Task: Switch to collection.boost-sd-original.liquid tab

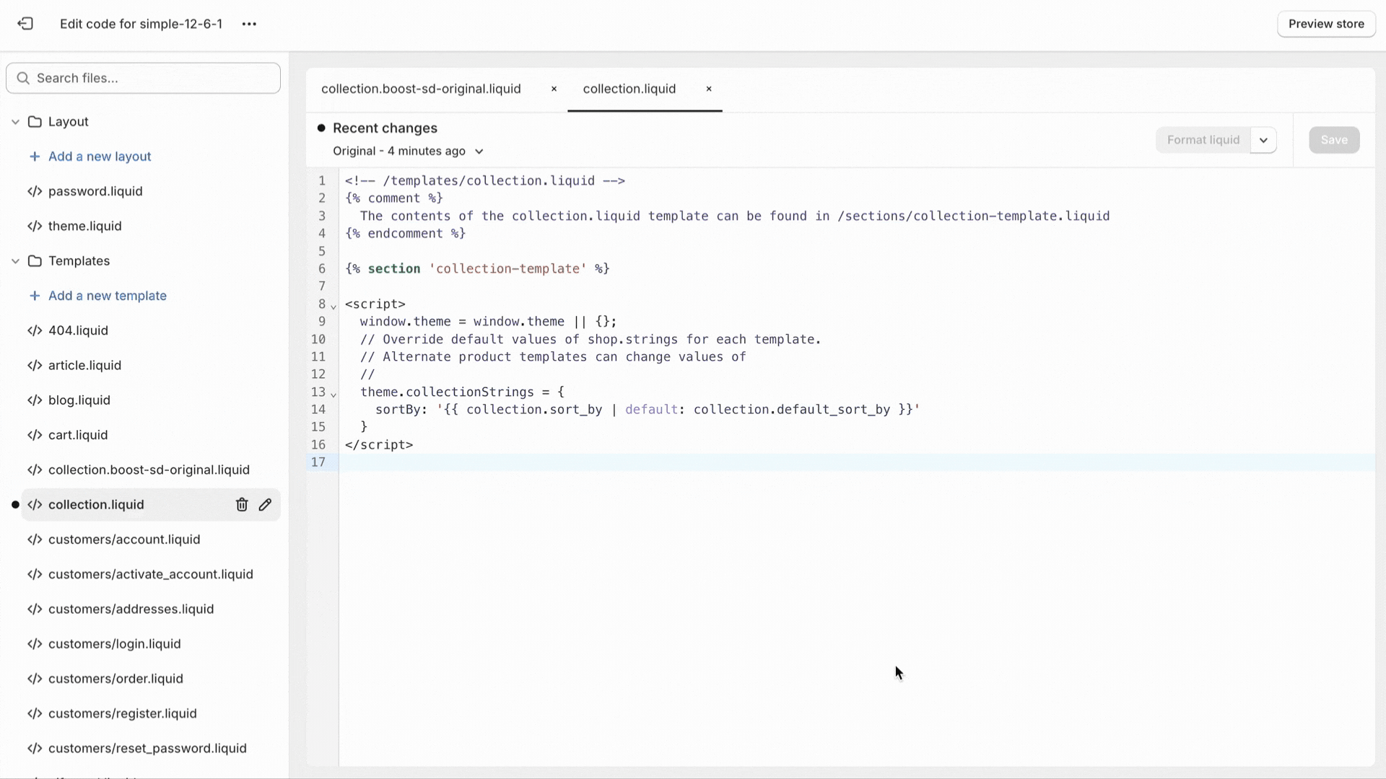Action: click(x=421, y=89)
